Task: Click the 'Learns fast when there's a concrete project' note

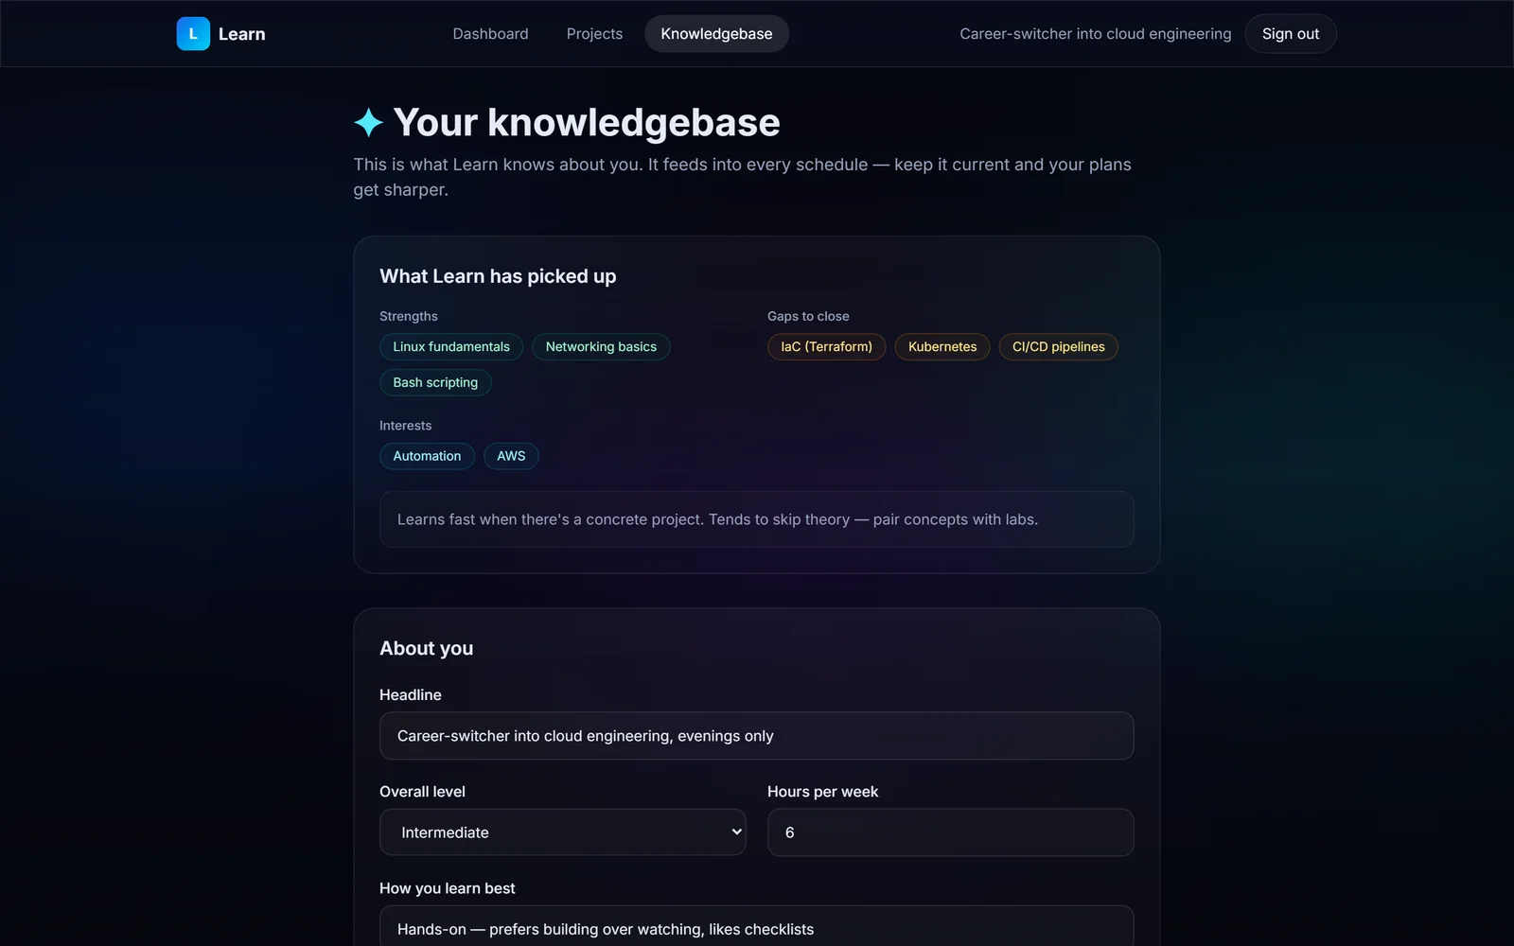Action: coord(756,519)
